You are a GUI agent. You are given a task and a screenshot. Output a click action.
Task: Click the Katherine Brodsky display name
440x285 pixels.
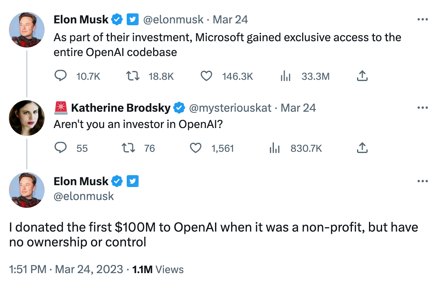pos(120,108)
